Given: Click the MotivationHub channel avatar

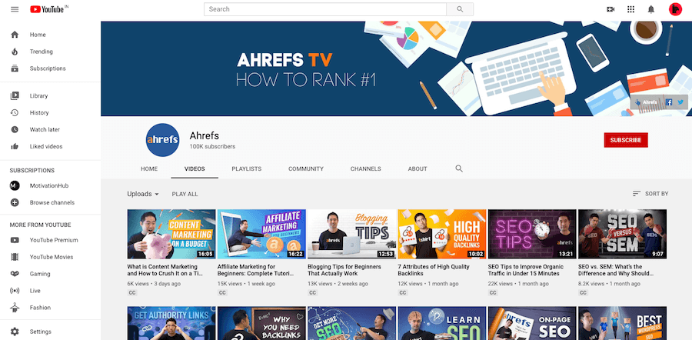Looking at the screenshot, I should coord(15,185).
